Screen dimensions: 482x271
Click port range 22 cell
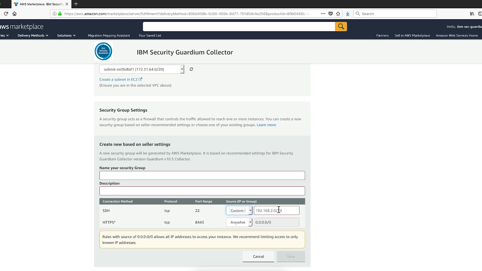pos(197,210)
